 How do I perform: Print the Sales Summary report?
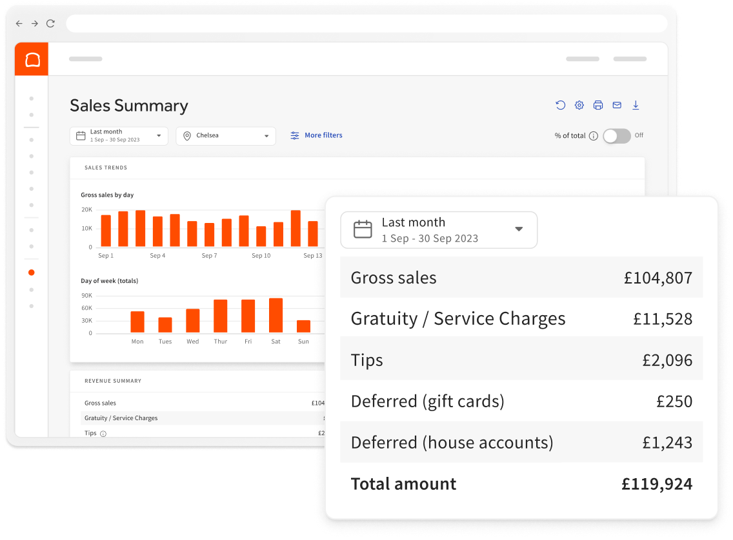click(597, 104)
